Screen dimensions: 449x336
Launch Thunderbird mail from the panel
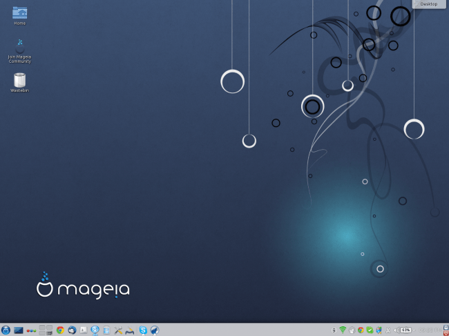tap(72, 330)
